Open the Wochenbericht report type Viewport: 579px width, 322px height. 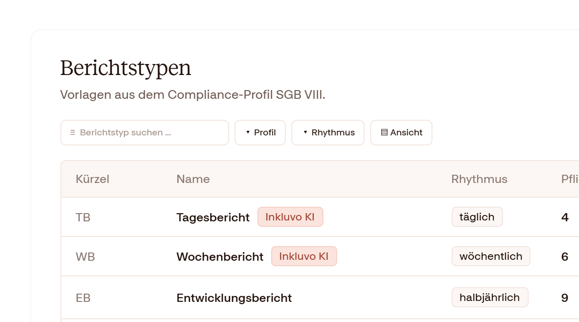point(220,257)
